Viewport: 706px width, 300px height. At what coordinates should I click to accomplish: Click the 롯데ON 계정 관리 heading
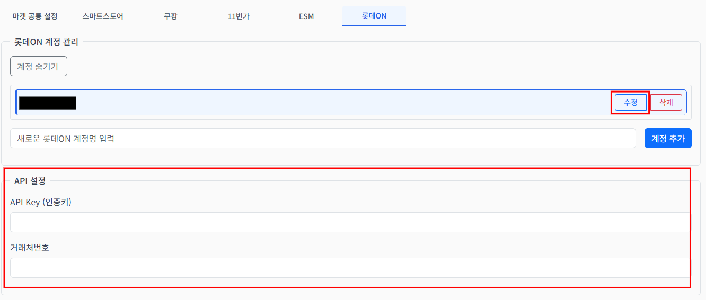pos(46,42)
